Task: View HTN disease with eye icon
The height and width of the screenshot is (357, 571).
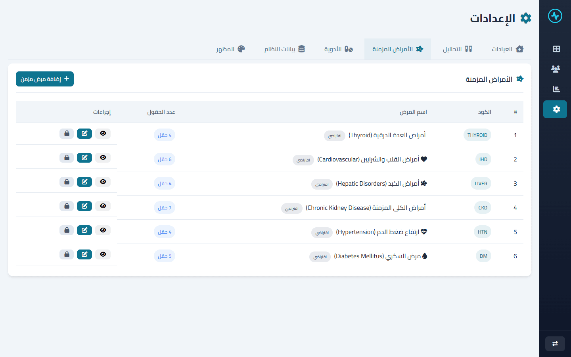Action: 103,230
